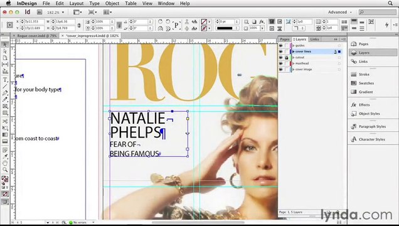Select the Selection tool in toolbox
This screenshot has width=399, height=226.
pyautogui.click(x=5, y=45)
